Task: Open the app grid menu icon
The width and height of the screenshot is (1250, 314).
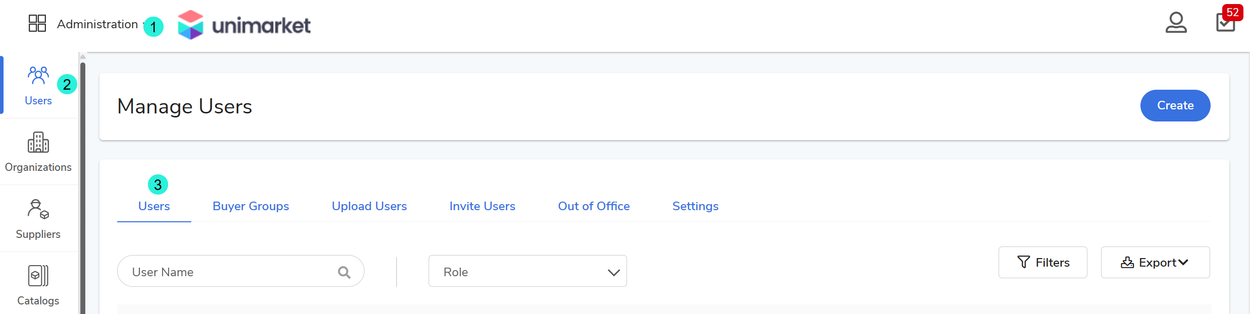Action: tap(37, 23)
